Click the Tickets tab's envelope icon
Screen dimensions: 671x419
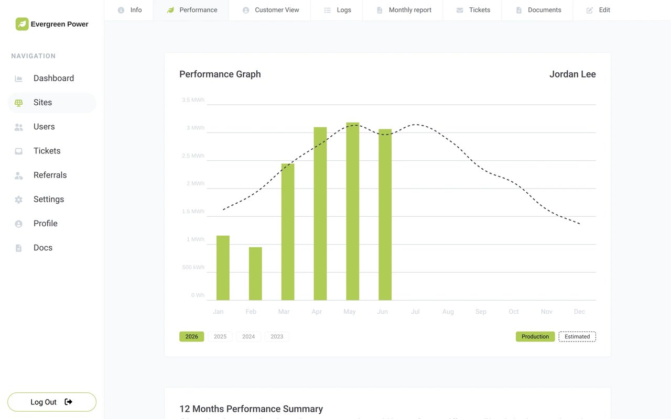[x=460, y=10]
